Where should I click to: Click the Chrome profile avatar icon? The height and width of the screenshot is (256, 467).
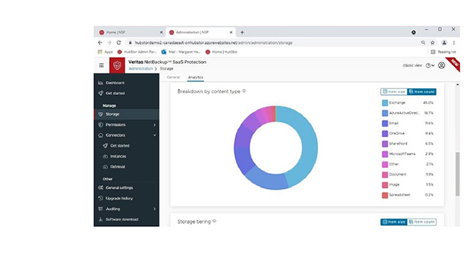point(444,43)
